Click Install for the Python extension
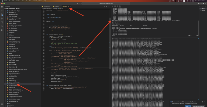 click(x=187, y=106)
